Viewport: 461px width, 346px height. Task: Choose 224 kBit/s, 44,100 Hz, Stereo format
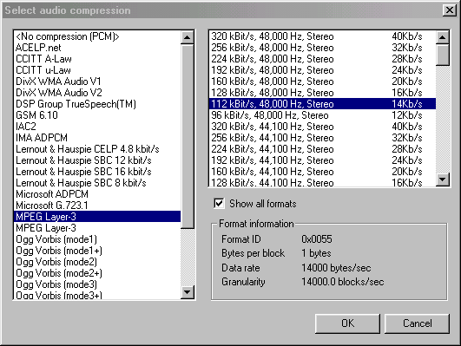click(x=322, y=149)
